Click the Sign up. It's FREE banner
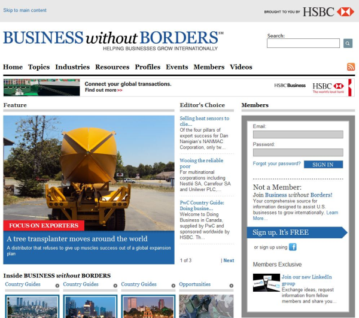Screen dimensions: 359x318 [x=297, y=232]
